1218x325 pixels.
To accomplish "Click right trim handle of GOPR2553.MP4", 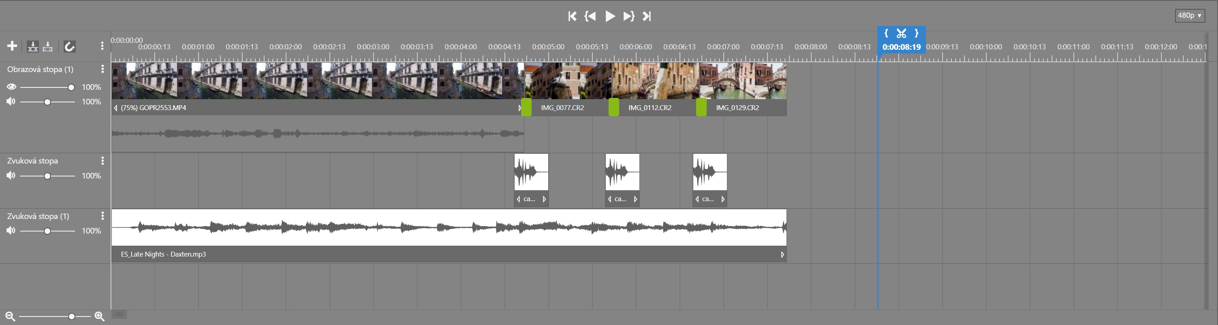I will (x=519, y=108).
